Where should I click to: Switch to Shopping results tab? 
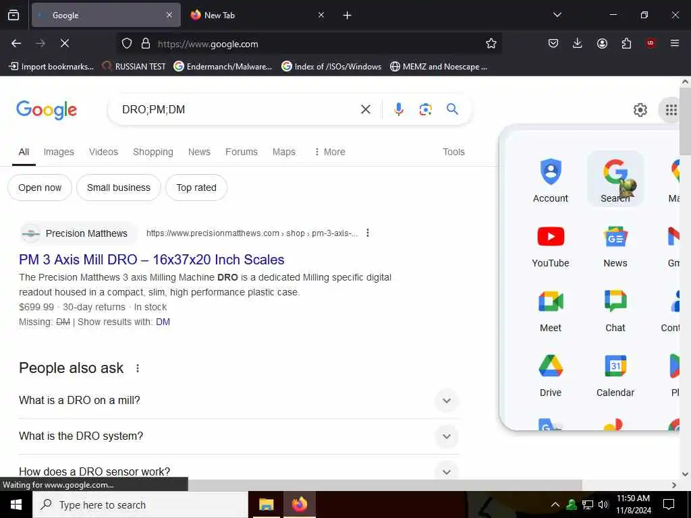153,152
